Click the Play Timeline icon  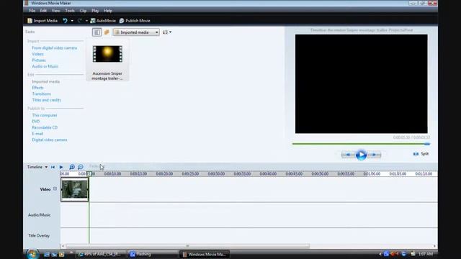pos(61,167)
